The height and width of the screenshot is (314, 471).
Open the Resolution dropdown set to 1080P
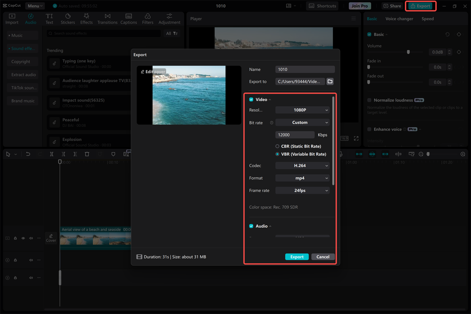(x=302, y=110)
